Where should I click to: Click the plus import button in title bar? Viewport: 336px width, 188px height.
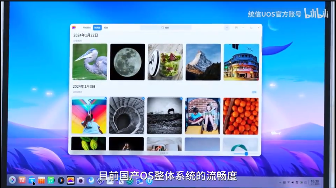[x=227, y=28]
